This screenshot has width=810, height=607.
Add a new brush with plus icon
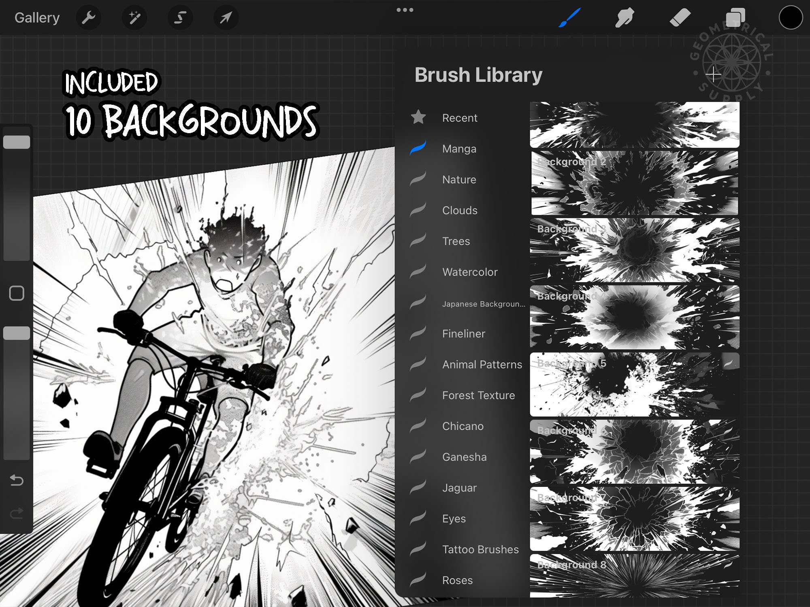click(713, 74)
